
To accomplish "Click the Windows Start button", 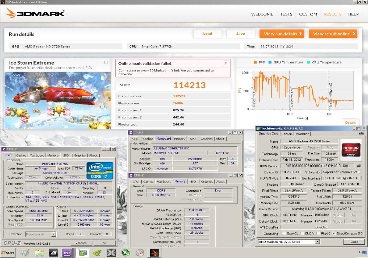I will [x=8, y=253].
